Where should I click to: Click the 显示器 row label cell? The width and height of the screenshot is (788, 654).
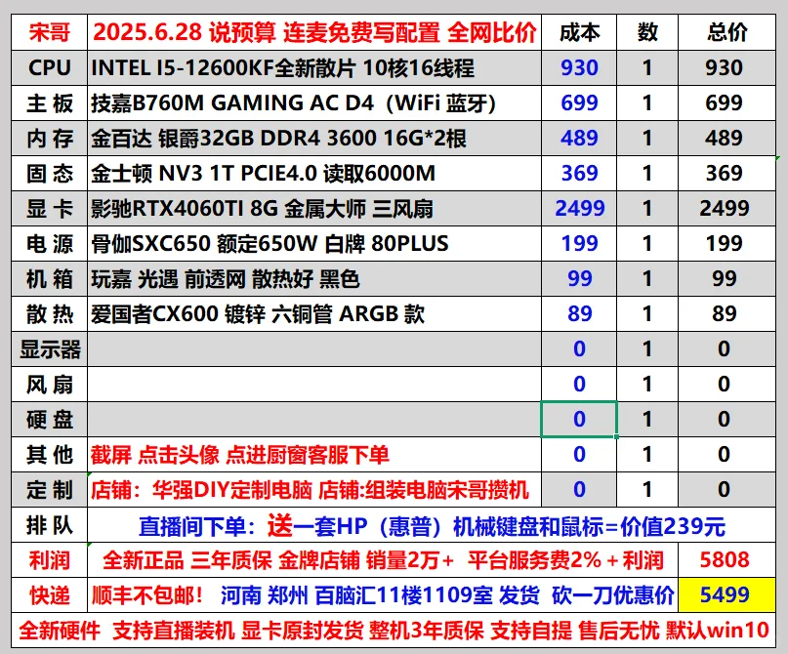[49, 349]
